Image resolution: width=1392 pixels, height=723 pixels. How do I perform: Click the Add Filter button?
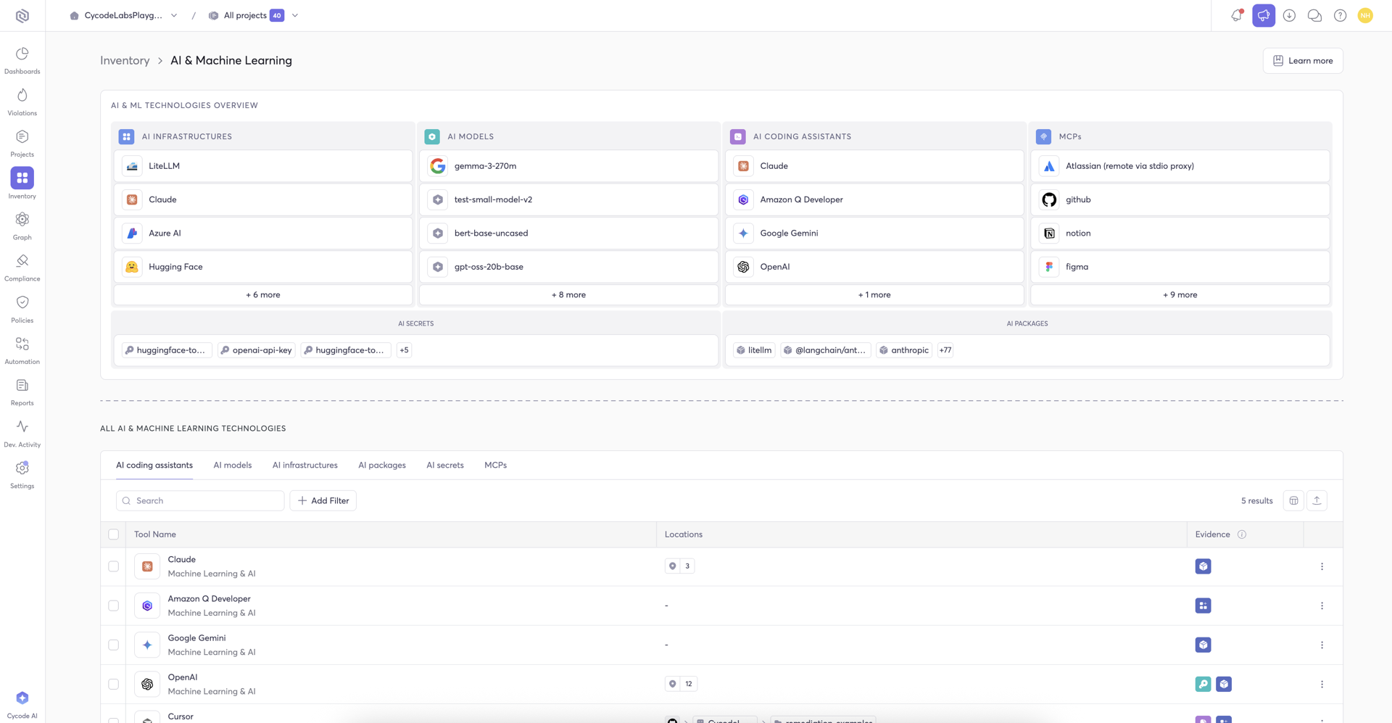click(323, 500)
